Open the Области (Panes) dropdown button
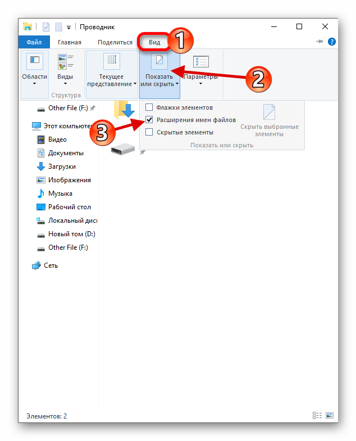 click(x=35, y=74)
